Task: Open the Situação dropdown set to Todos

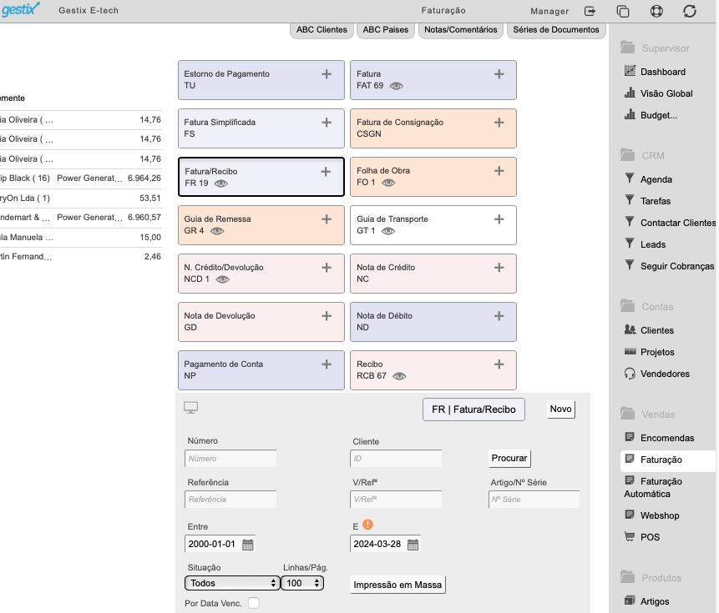Action: 232,583
